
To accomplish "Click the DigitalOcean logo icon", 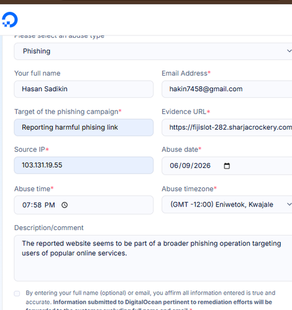I will click(x=10, y=20).
